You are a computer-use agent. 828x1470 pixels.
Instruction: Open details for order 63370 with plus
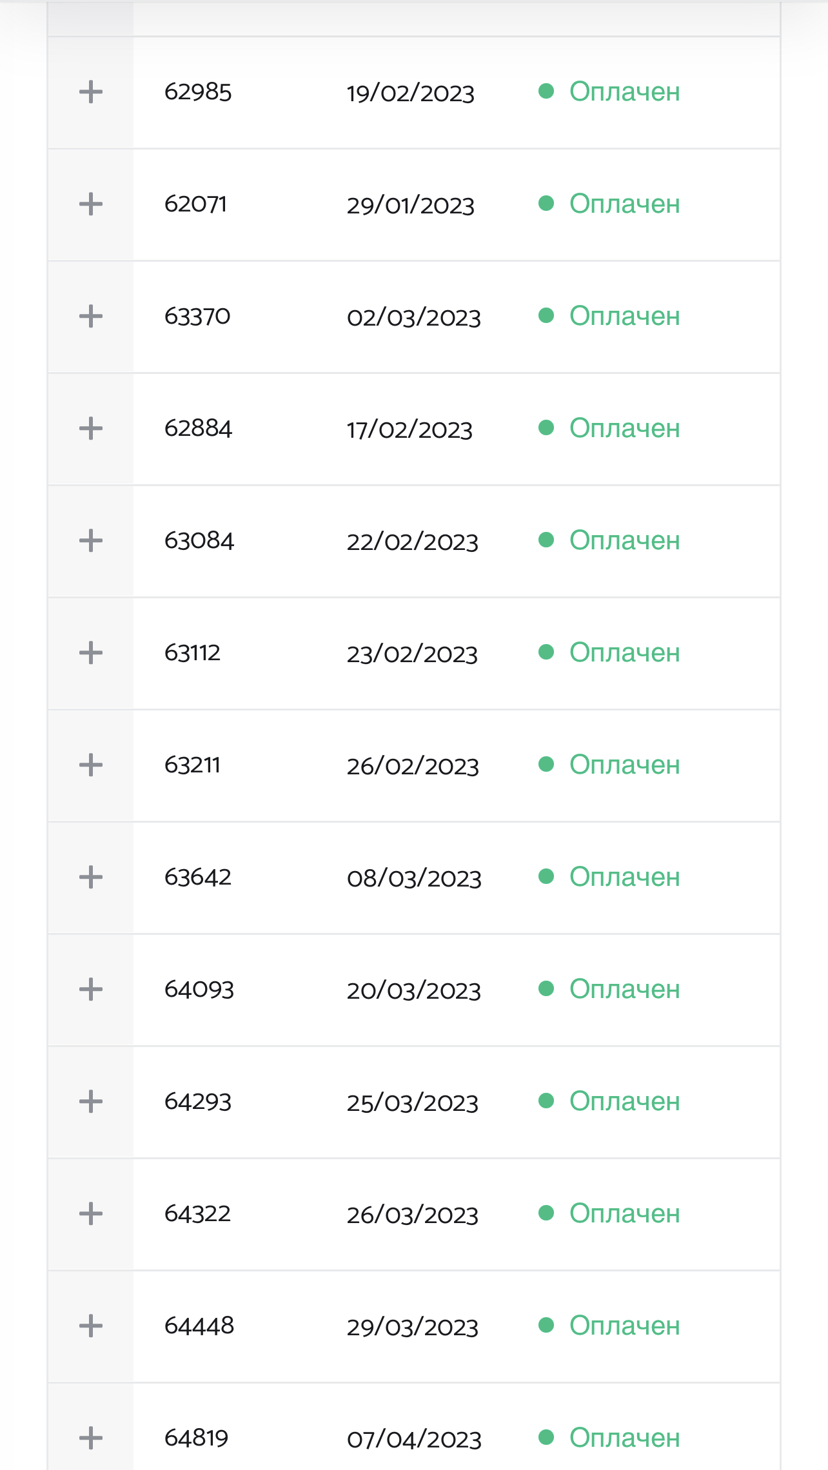click(91, 317)
